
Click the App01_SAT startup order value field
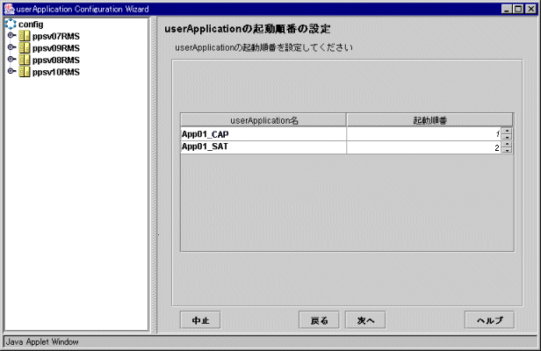424,147
